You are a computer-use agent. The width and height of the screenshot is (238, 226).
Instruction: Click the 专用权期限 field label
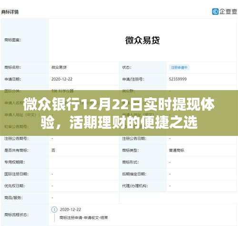coord(15,162)
